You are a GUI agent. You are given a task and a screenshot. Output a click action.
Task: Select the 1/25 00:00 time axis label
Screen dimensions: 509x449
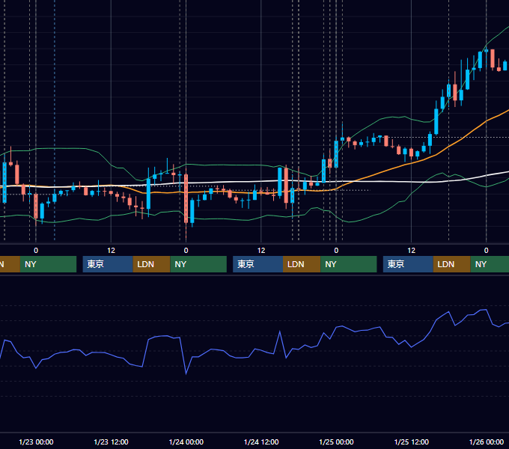[x=336, y=442]
